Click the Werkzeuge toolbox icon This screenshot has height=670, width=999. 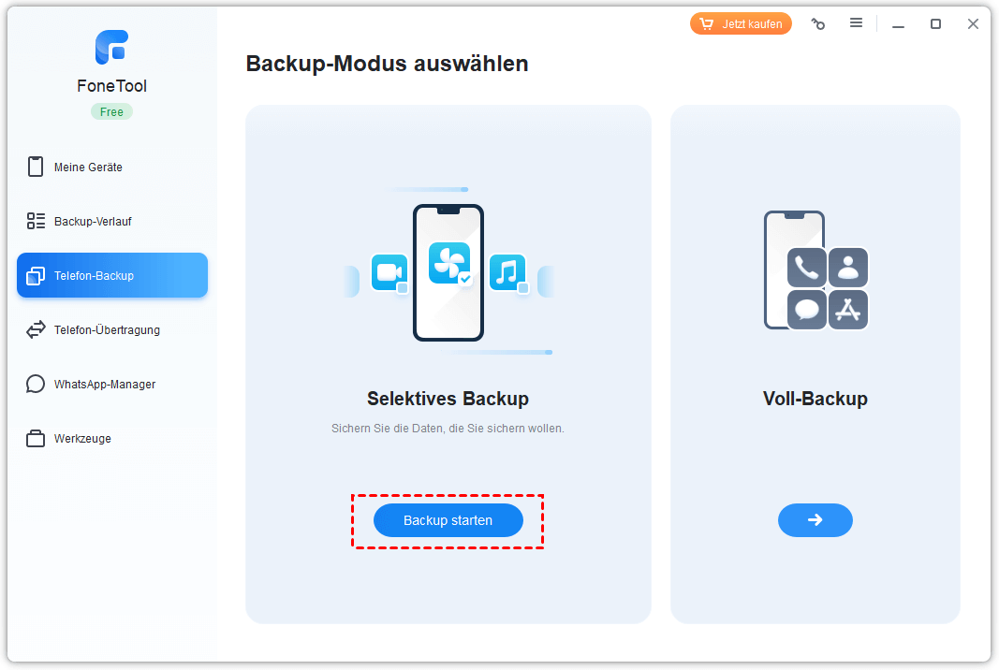click(36, 439)
